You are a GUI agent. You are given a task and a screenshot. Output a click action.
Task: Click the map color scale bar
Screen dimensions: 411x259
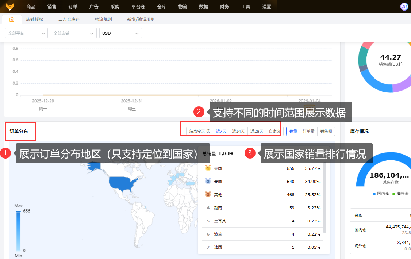tap(19, 231)
